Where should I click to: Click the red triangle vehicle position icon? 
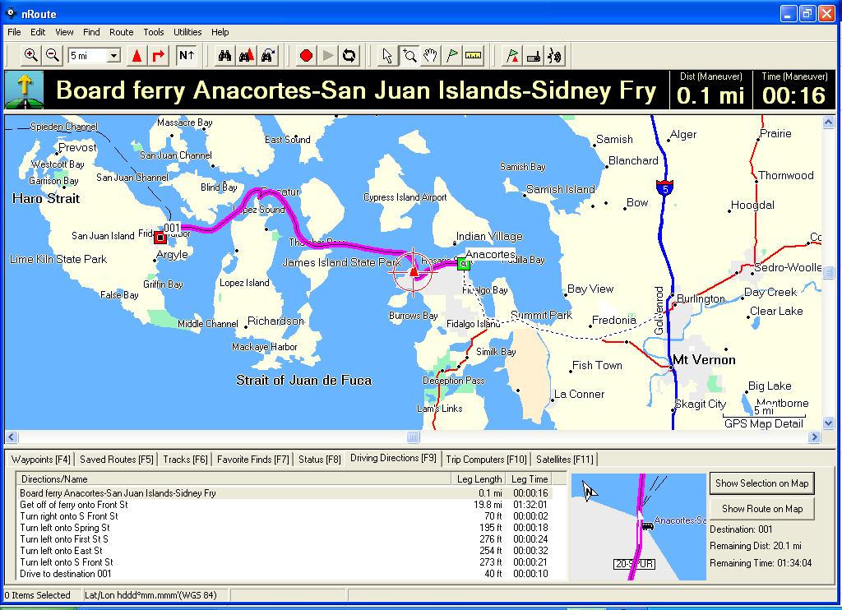[x=137, y=55]
